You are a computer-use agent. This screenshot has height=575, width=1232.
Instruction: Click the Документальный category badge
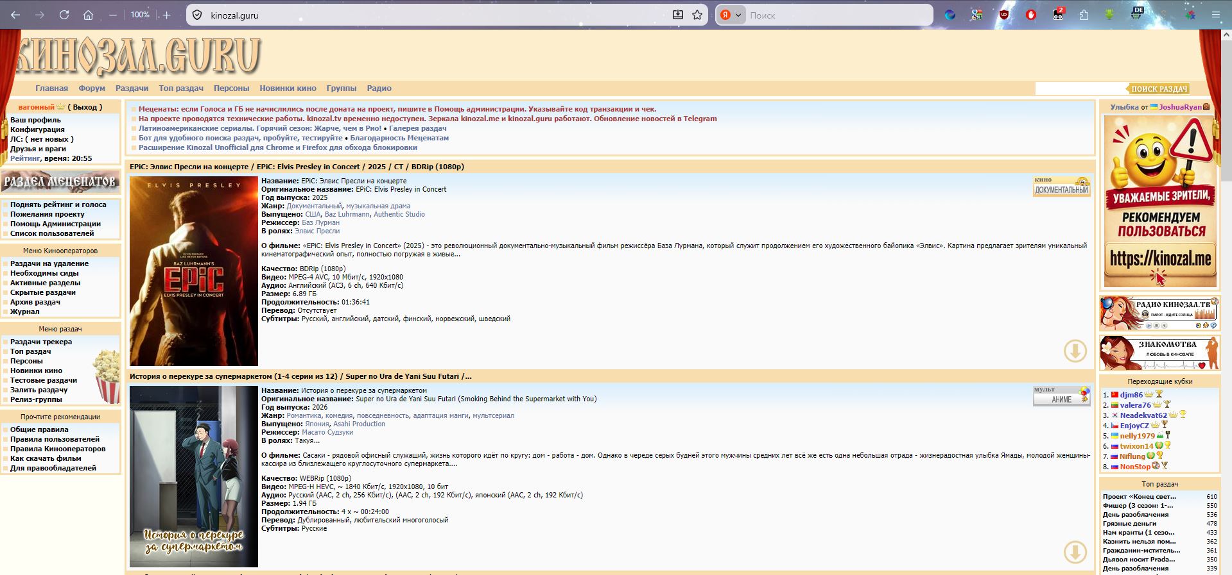tap(1062, 186)
